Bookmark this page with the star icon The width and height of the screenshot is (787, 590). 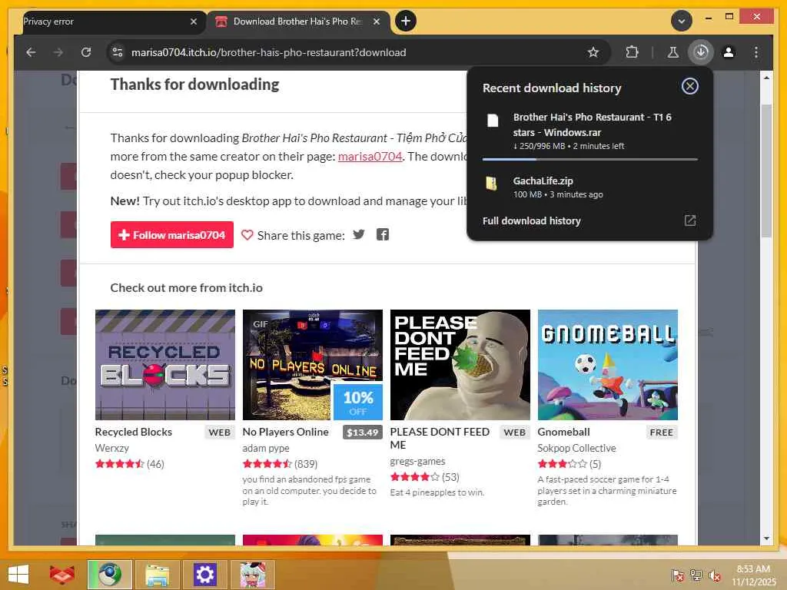tap(593, 52)
